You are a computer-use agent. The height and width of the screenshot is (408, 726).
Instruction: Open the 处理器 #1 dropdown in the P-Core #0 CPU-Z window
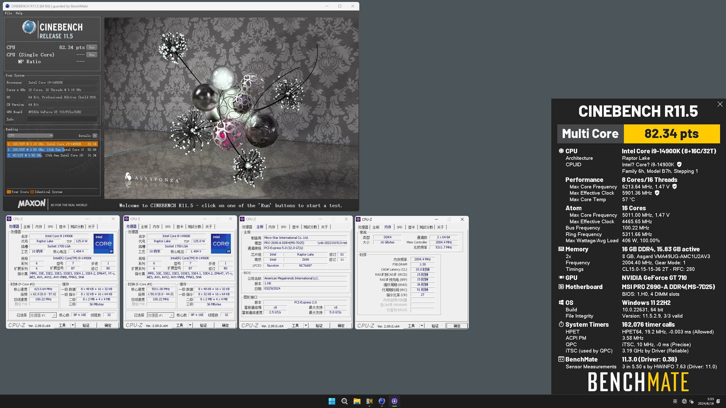click(x=43, y=315)
